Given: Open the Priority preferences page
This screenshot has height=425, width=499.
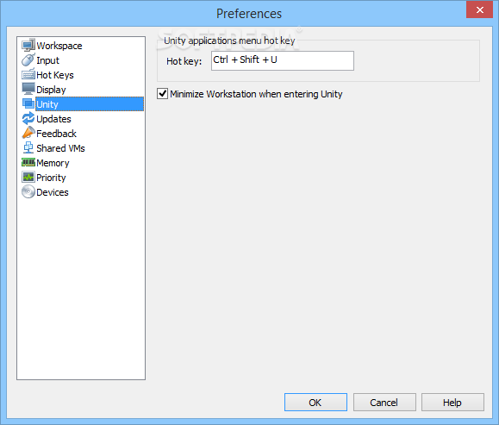Looking at the screenshot, I should click(x=51, y=178).
